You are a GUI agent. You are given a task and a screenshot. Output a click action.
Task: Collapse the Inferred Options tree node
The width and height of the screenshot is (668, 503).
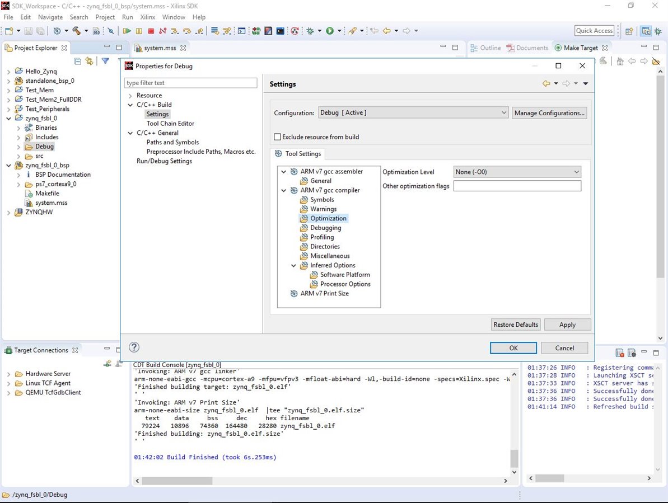294,265
